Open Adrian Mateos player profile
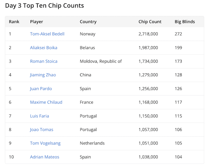 [x=45, y=157]
